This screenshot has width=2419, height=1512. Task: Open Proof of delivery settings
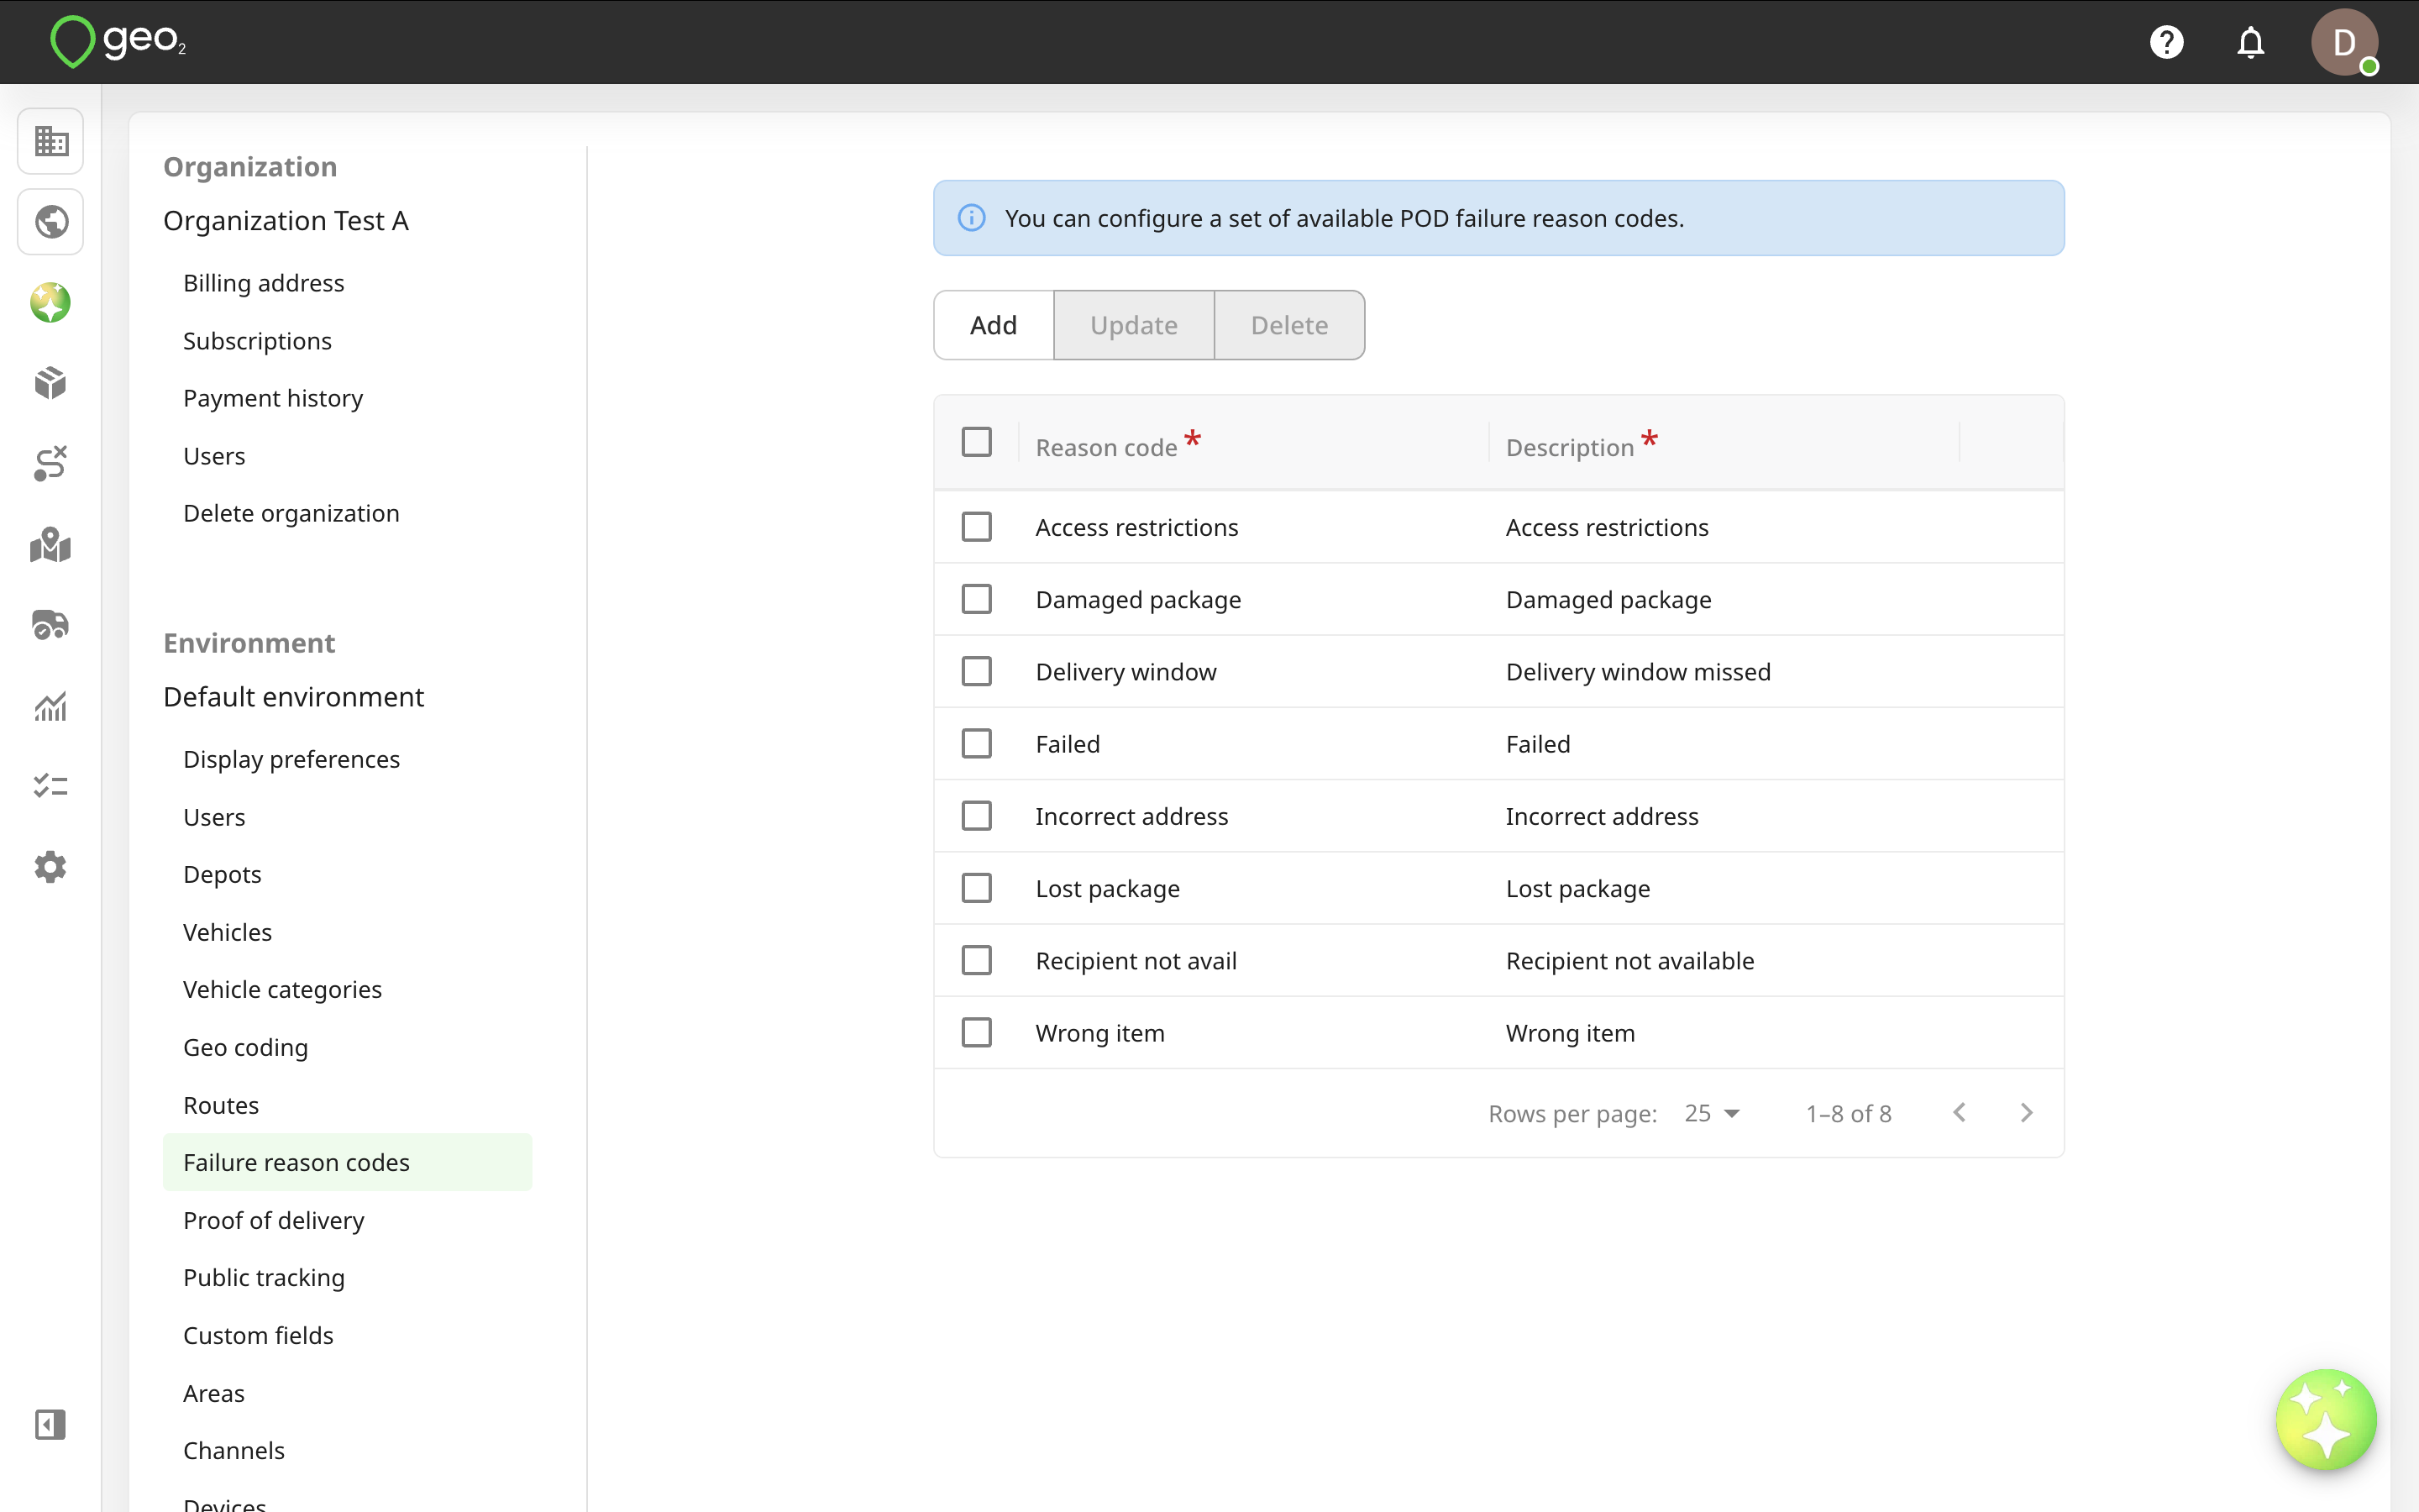pos(274,1220)
